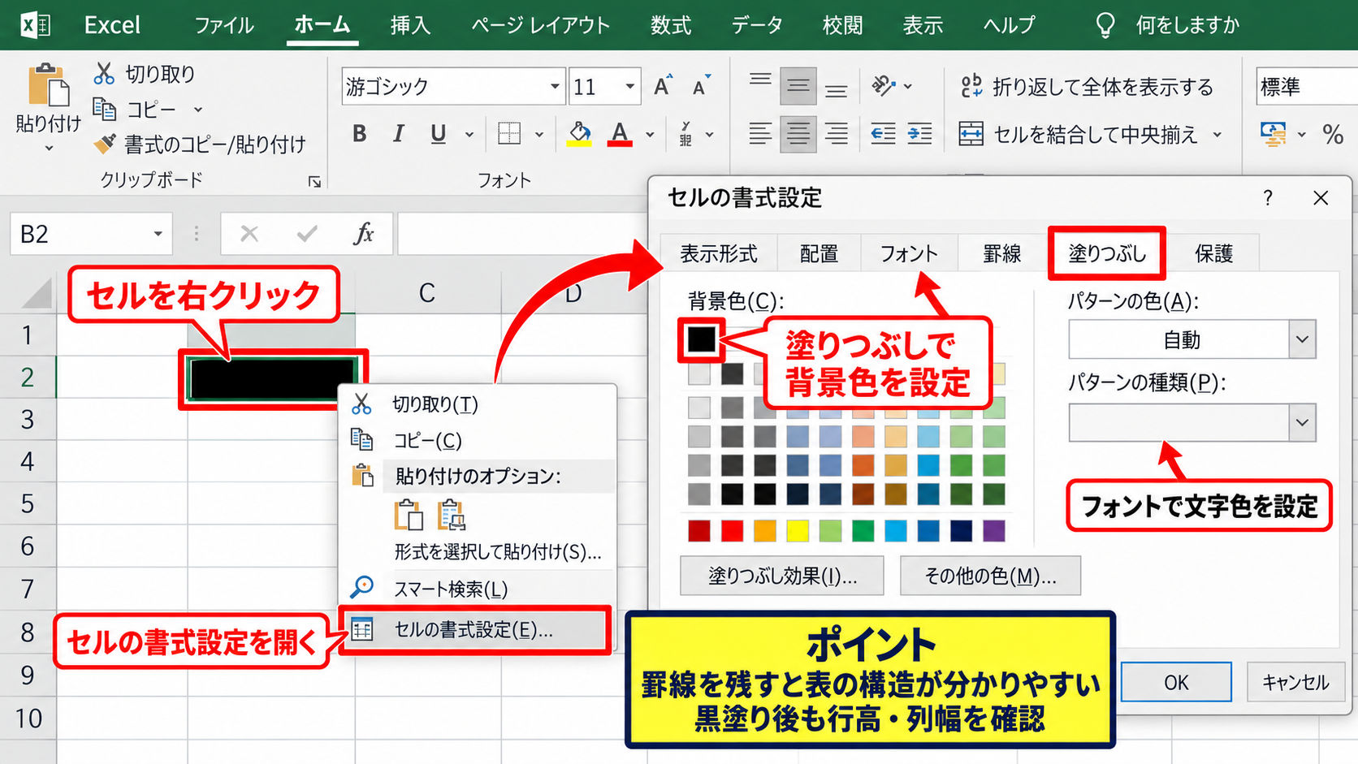Choose スマート検索(L) in context menu

click(x=478, y=589)
